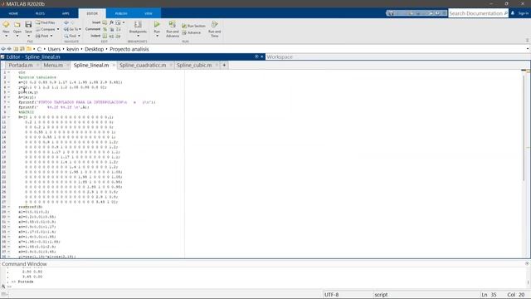Image resolution: width=531 pixels, height=299 pixels.
Task: Print the current script
Action: [42, 36]
